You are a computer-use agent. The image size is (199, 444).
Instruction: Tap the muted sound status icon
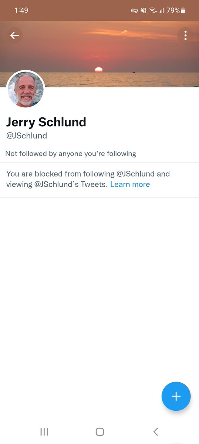(143, 11)
